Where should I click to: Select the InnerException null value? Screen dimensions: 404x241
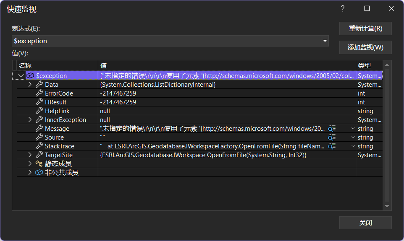coord(105,119)
